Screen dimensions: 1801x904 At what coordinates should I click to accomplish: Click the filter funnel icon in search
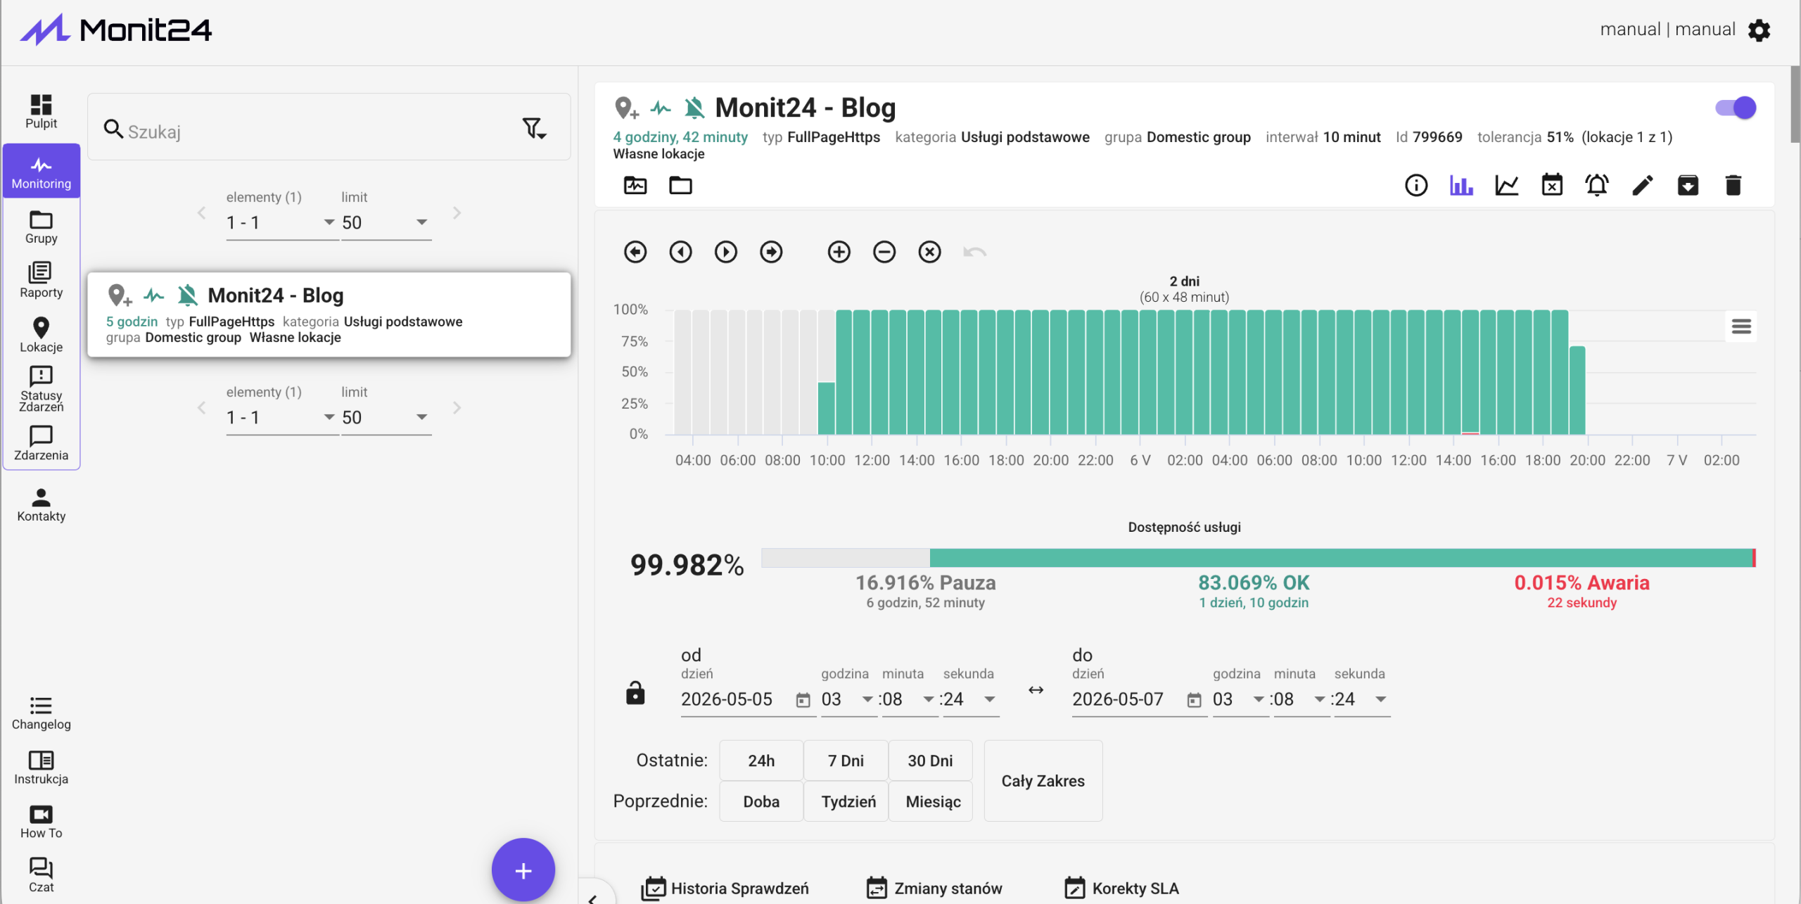pos(535,129)
